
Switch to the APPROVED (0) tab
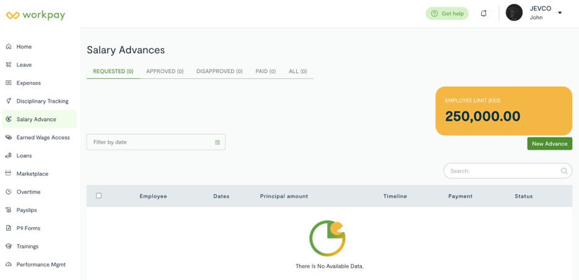pyautogui.click(x=165, y=71)
